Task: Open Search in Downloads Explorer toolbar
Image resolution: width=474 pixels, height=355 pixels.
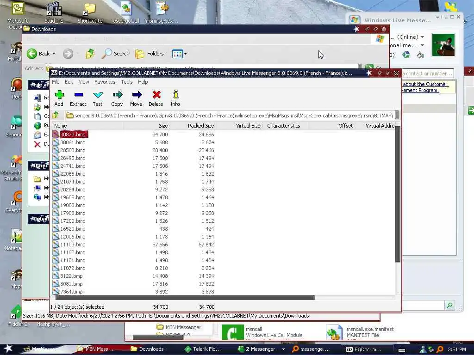Action: 116,54
